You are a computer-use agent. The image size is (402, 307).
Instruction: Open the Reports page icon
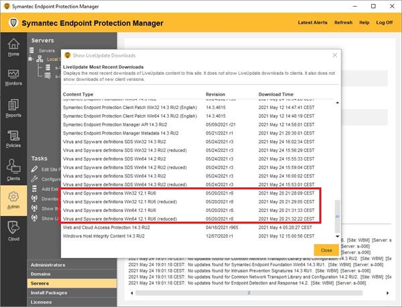[13, 105]
